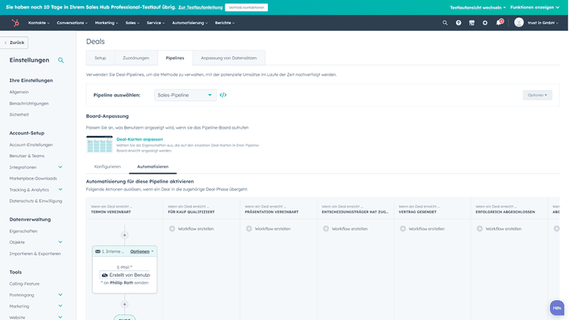569x320 pixels.
Task: Click plus icon for Entscheidungsträger workflow
Action: 326,228
